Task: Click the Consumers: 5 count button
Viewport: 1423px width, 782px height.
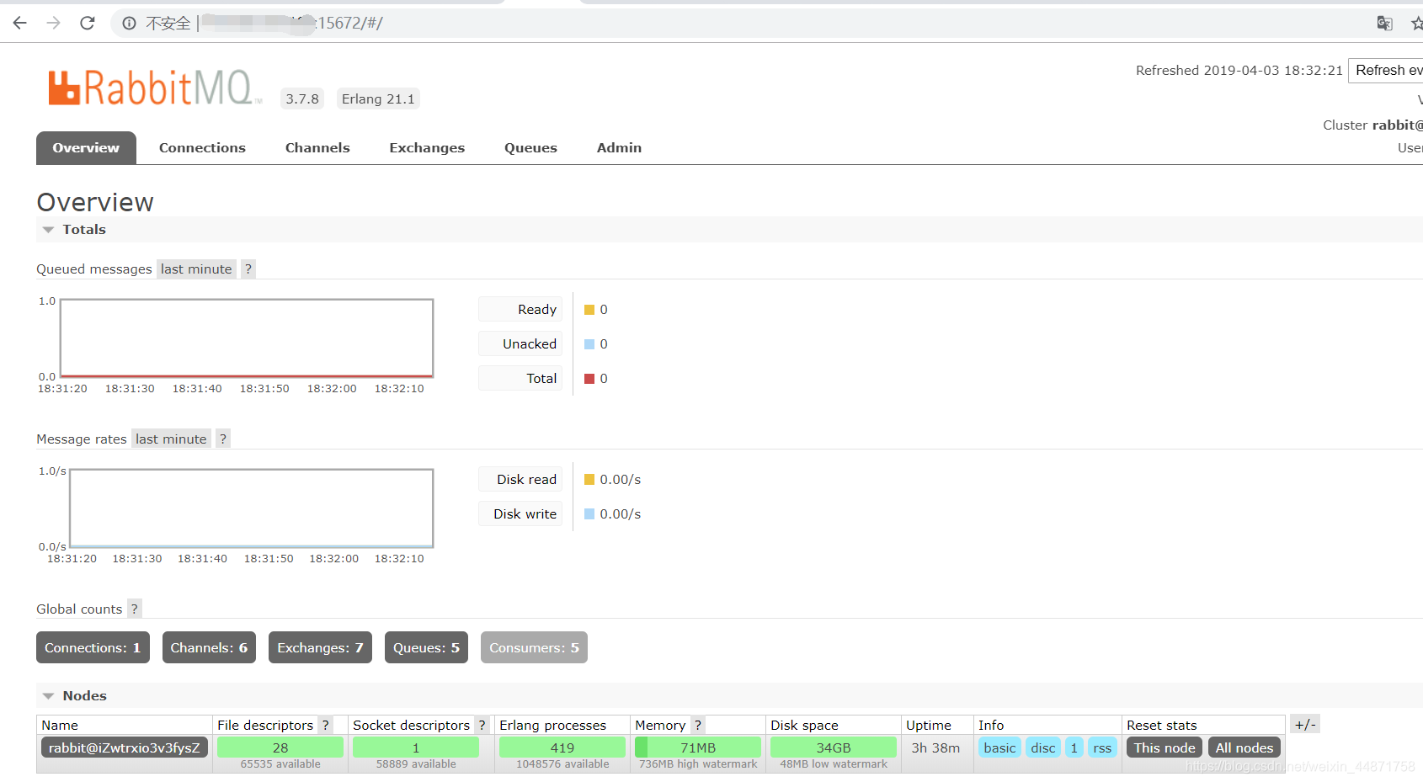Action: (534, 647)
